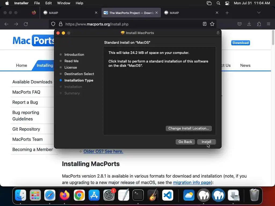
Task: Click the yellow minimize button on the Install MacPorts window
Action: (x=63, y=33)
